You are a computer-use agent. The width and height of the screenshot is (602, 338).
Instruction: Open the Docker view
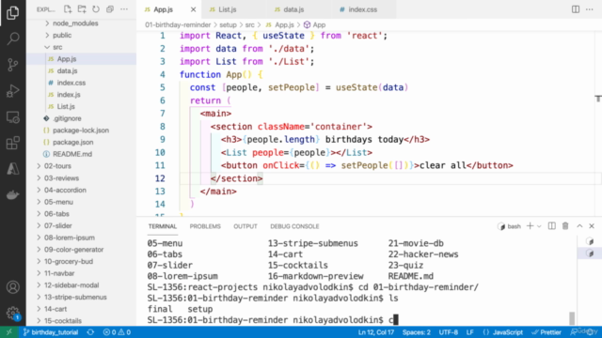(12, 194)
